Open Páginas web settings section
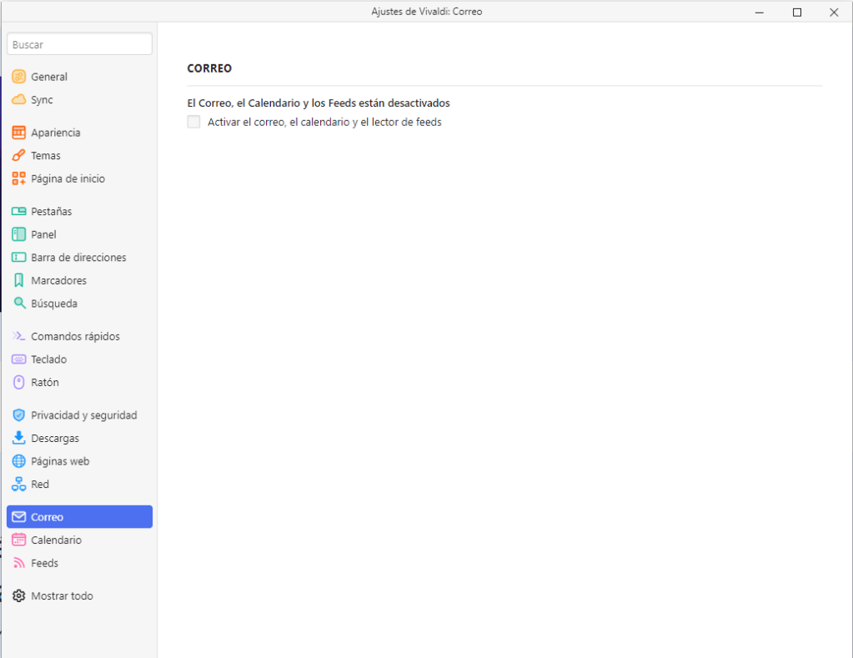853x658 pixels. 60,461
